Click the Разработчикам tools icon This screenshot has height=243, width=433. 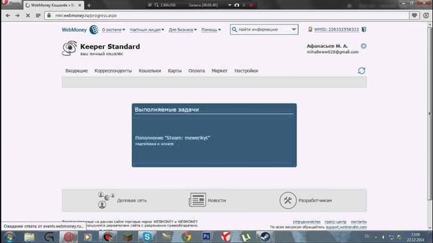(x=288, y=201)
